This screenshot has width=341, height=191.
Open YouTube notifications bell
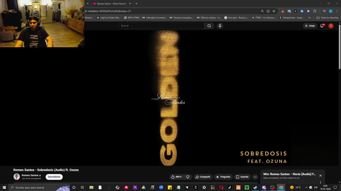[322, 26]
